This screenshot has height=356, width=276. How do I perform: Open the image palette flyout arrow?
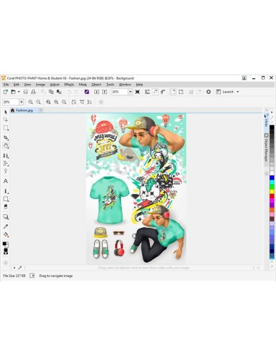tap(14, 268)
